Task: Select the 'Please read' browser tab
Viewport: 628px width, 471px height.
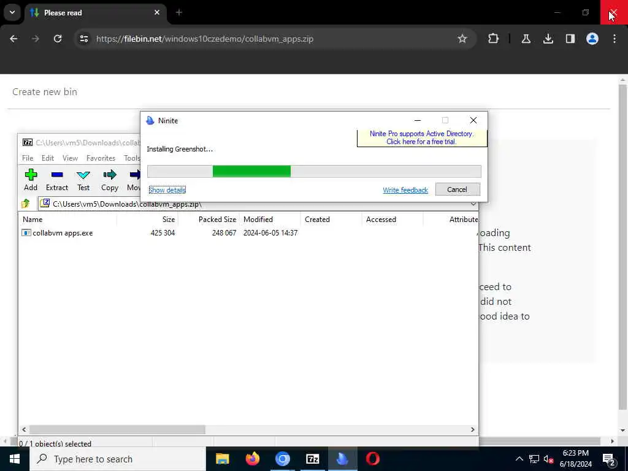Action: click(x=96, y=13)
